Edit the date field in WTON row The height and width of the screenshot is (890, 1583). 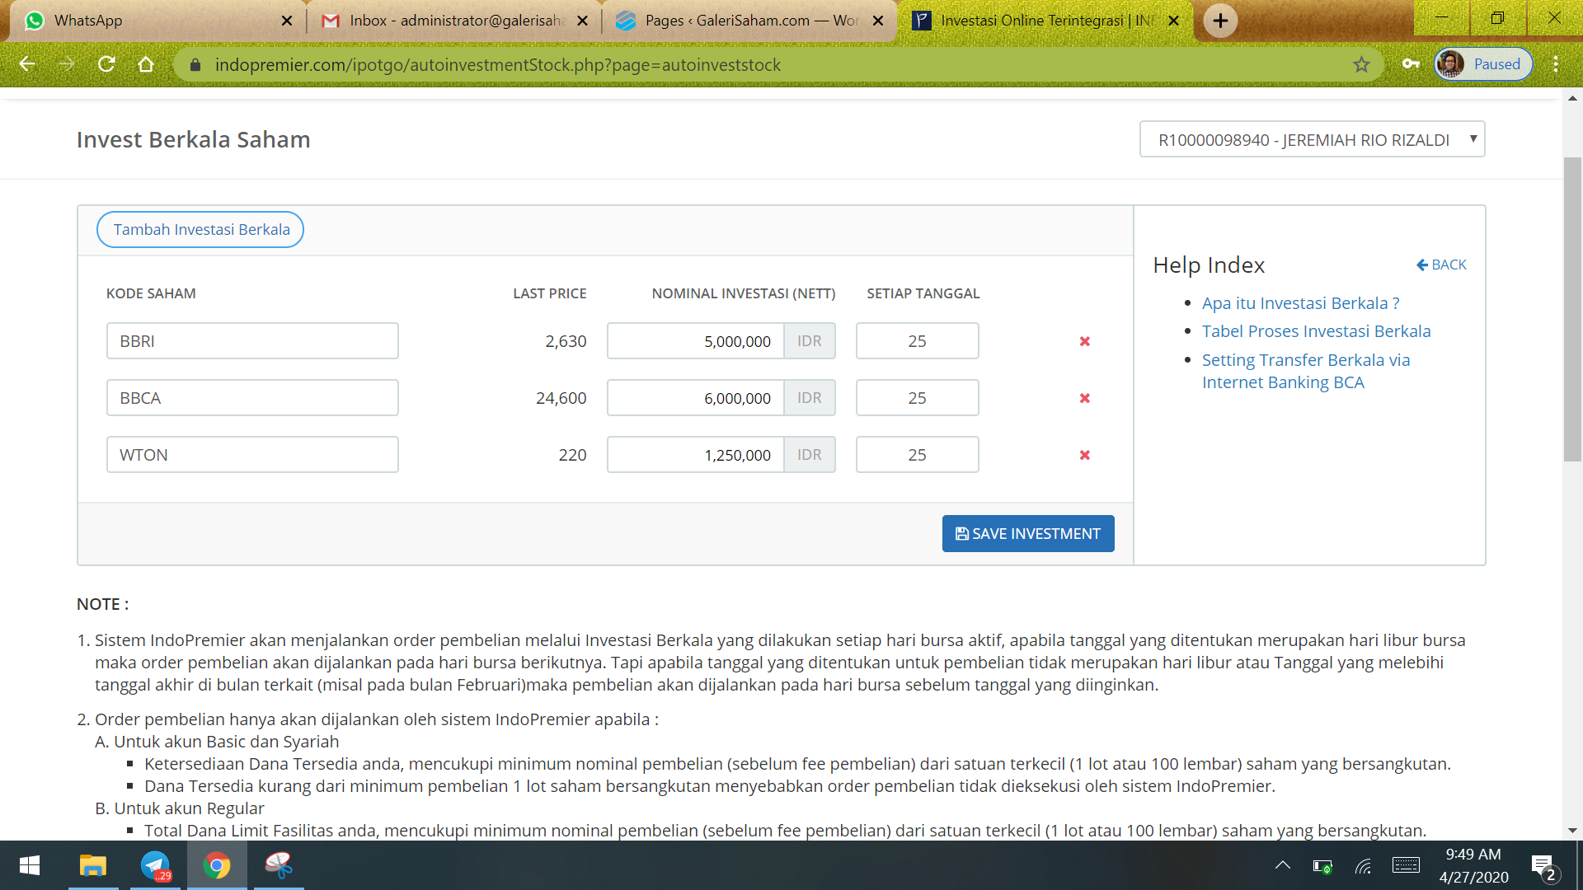point(917,455)
